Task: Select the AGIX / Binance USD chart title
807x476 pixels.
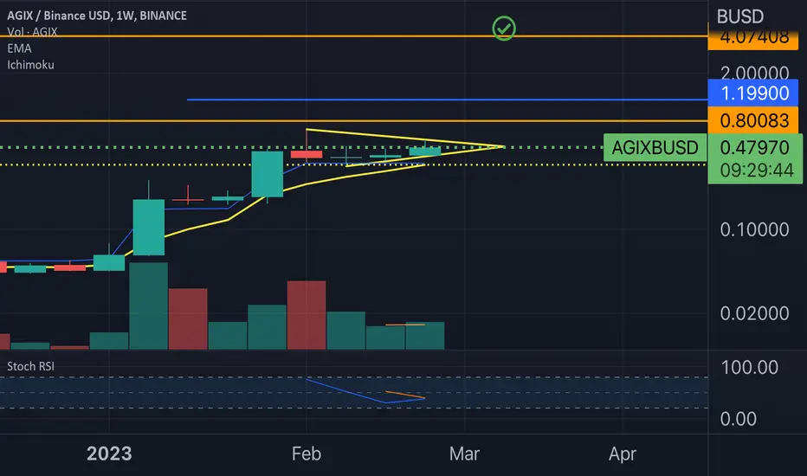Action: (x=97, y=16)
